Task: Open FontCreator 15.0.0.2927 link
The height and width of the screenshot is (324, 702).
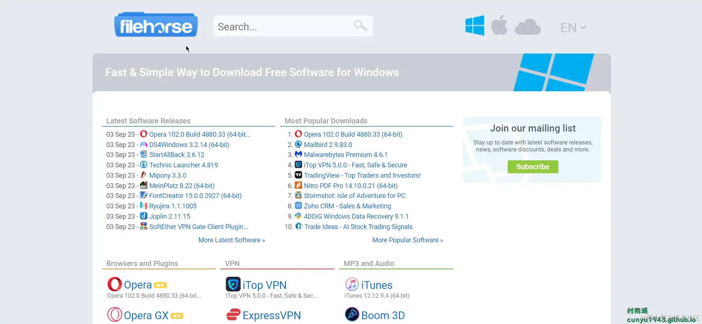Action: point(195,196)
